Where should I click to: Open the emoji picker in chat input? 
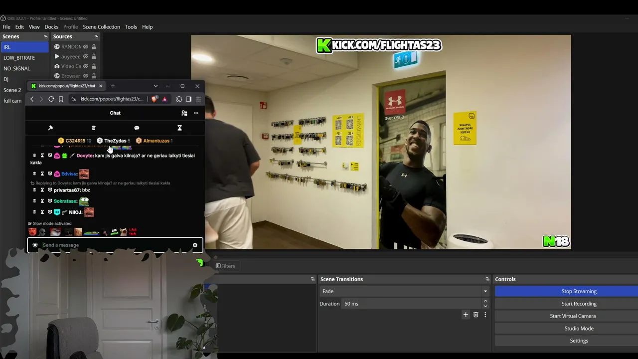tap(195, 245)
